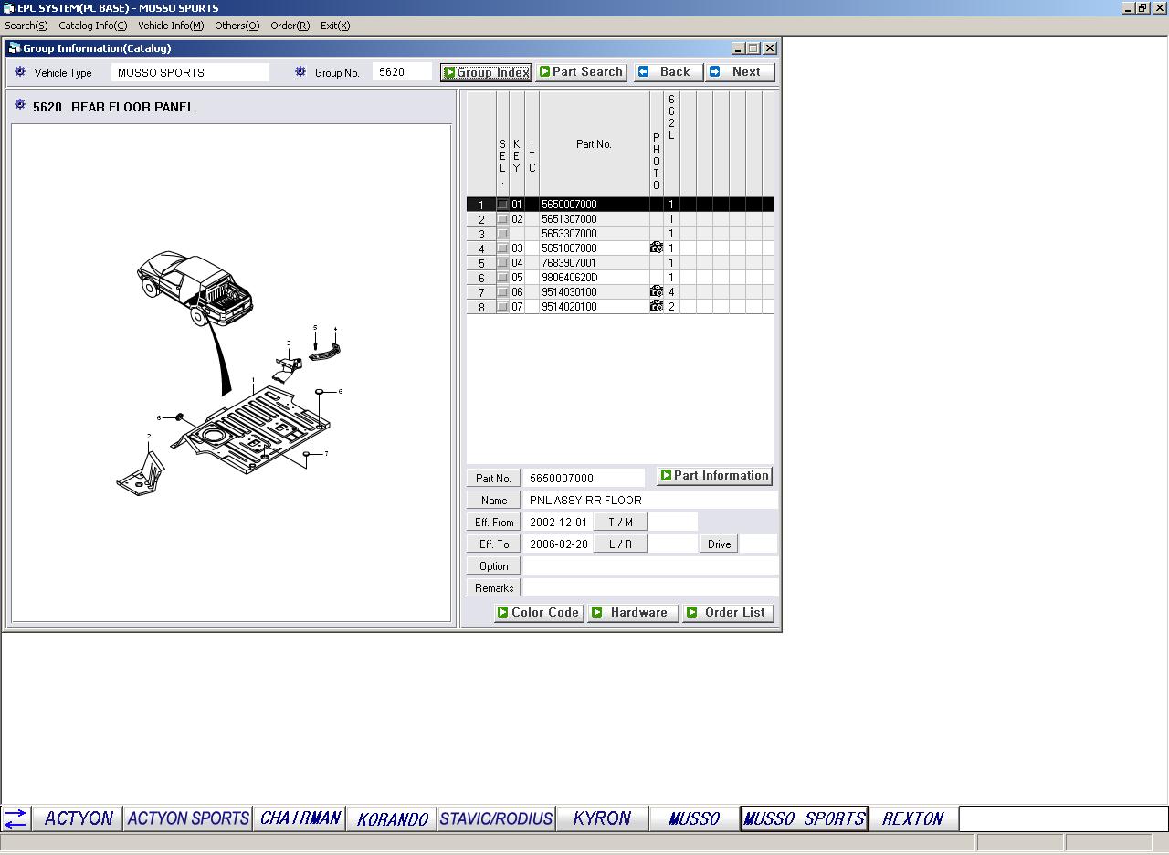Image resolution: width=1169 pixels, height=855 pixels.
Task: Click the empty Option field
Action: [650, 566]
